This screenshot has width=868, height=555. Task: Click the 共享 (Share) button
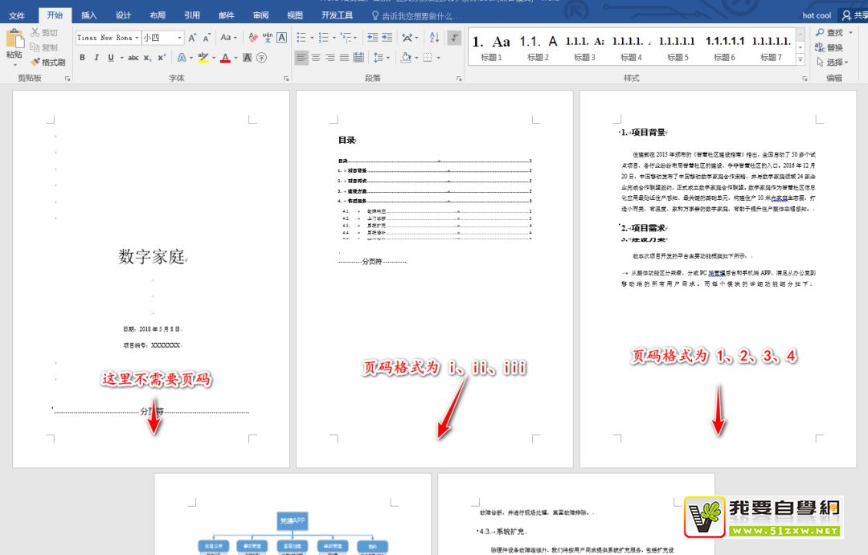click(x=858, y=14)
